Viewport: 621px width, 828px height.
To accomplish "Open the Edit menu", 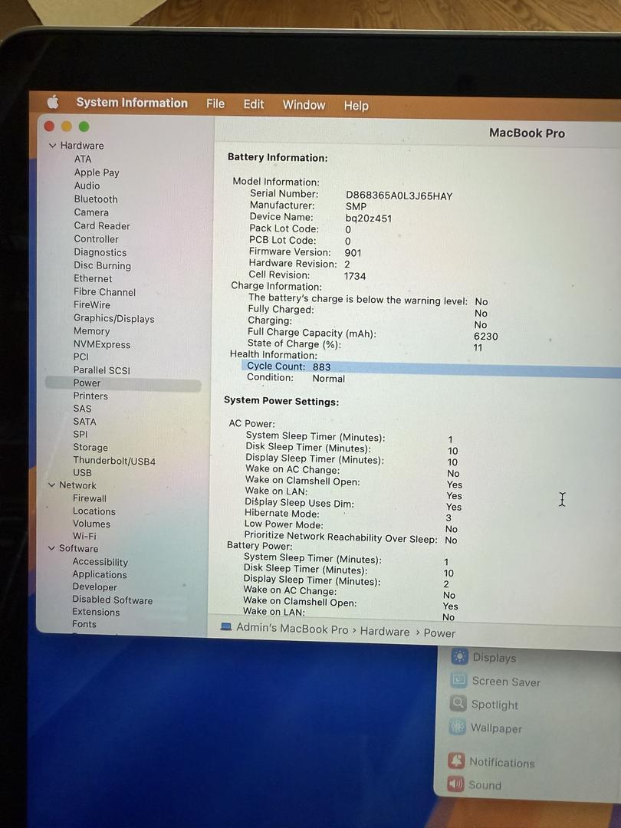I will coord(254,104).
